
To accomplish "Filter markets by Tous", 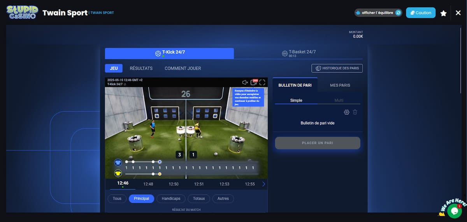I will (117, 199).
